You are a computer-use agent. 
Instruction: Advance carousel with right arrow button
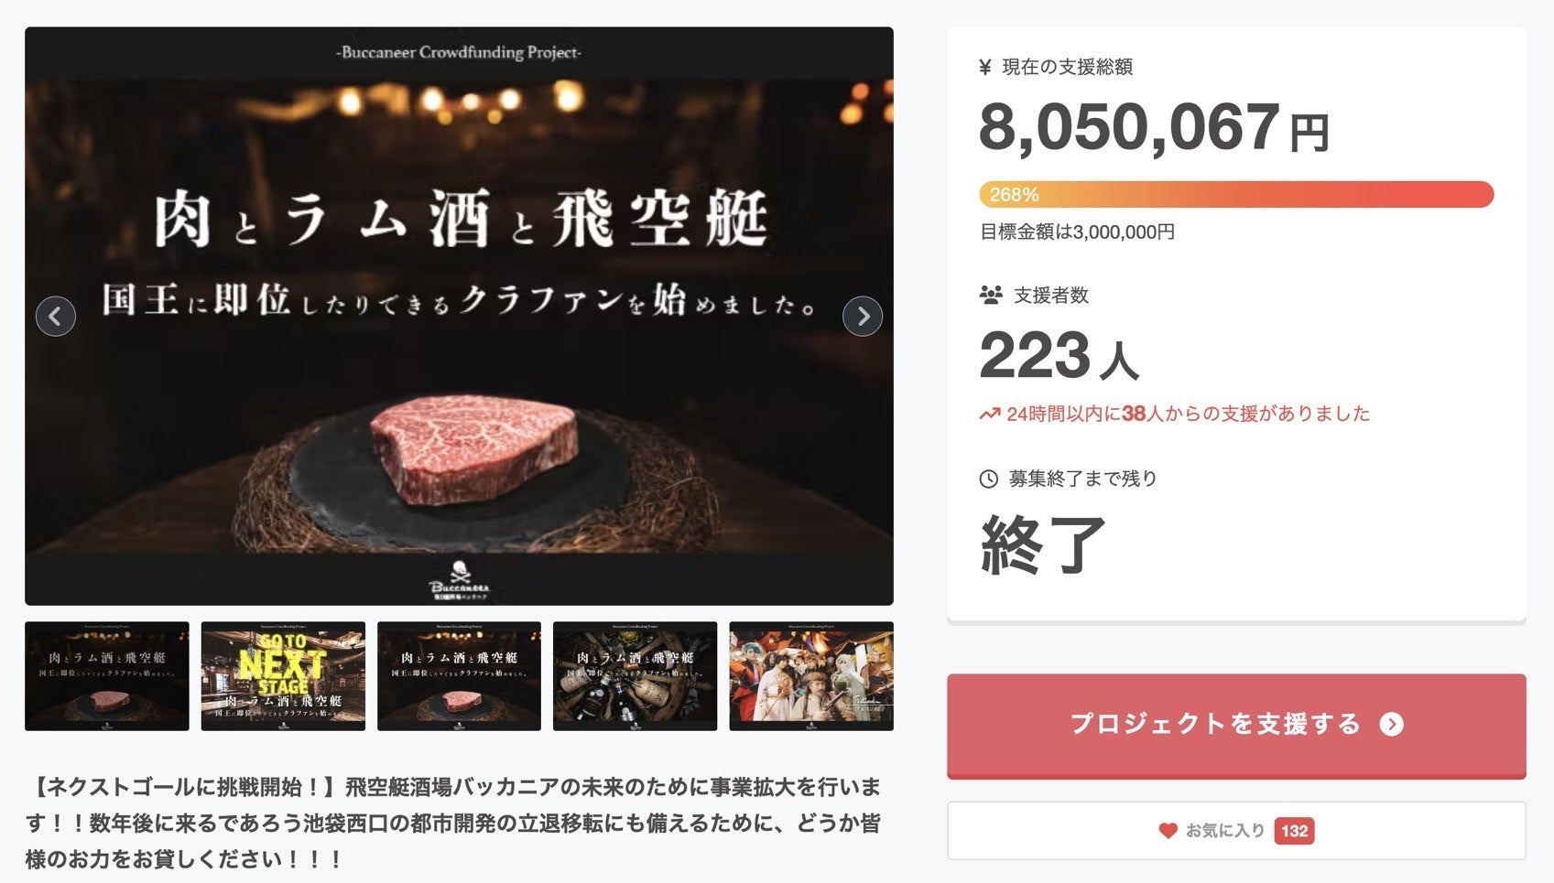(863, 317)
